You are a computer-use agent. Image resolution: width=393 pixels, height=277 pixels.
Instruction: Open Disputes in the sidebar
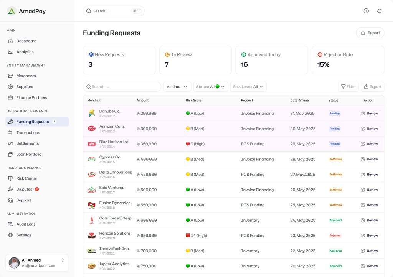click(24, 189)
